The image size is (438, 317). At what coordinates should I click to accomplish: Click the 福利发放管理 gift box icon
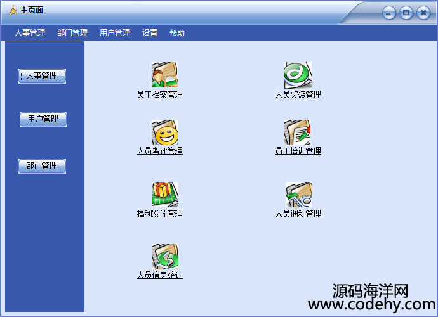(165, 195)
